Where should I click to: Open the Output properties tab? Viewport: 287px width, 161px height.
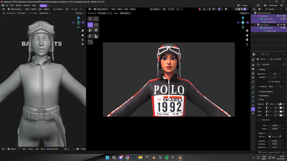(253, 69)
